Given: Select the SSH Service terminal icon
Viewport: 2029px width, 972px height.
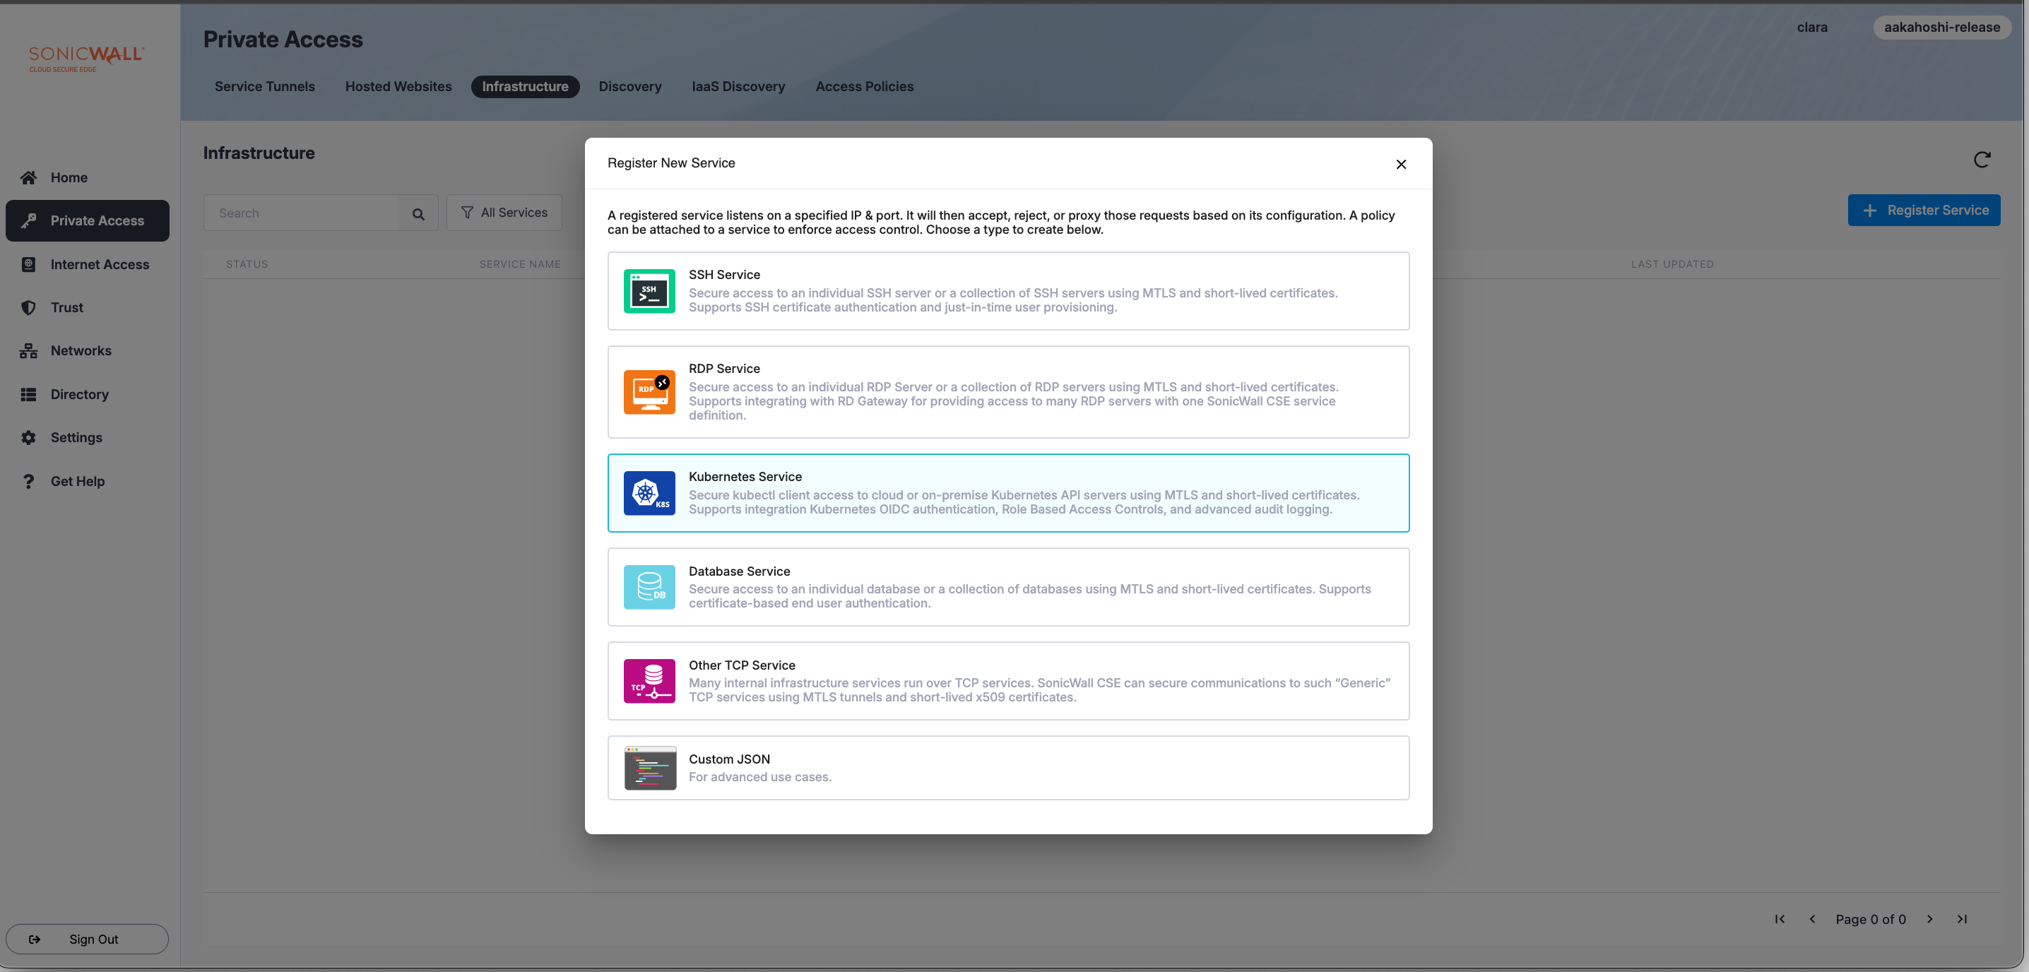Looking at the screenshot, I should [649, 290].
